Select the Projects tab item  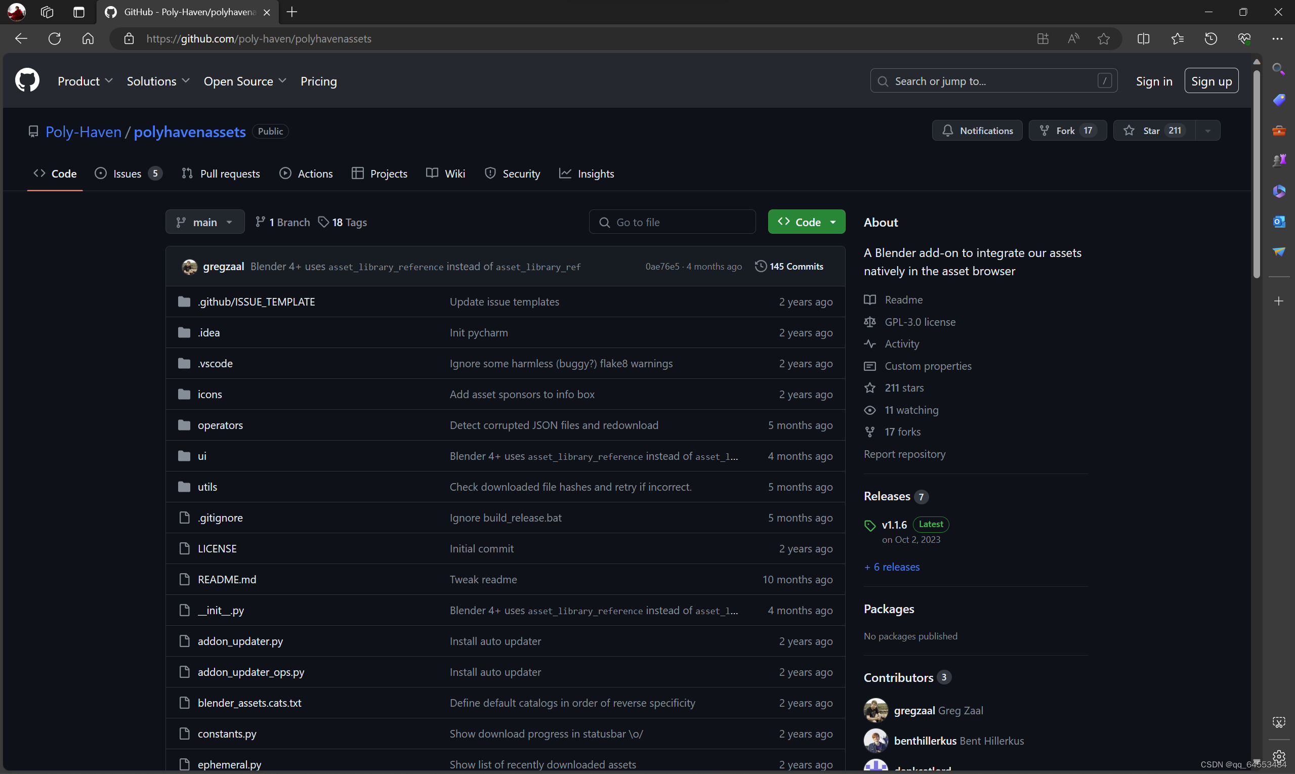[388, 173]
